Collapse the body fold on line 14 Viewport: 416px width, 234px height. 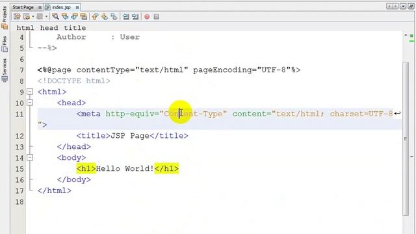pos(30,157)
